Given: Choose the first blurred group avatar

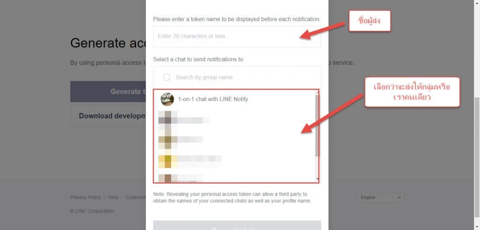Looking at the screenshot, I should click(167, 120).
